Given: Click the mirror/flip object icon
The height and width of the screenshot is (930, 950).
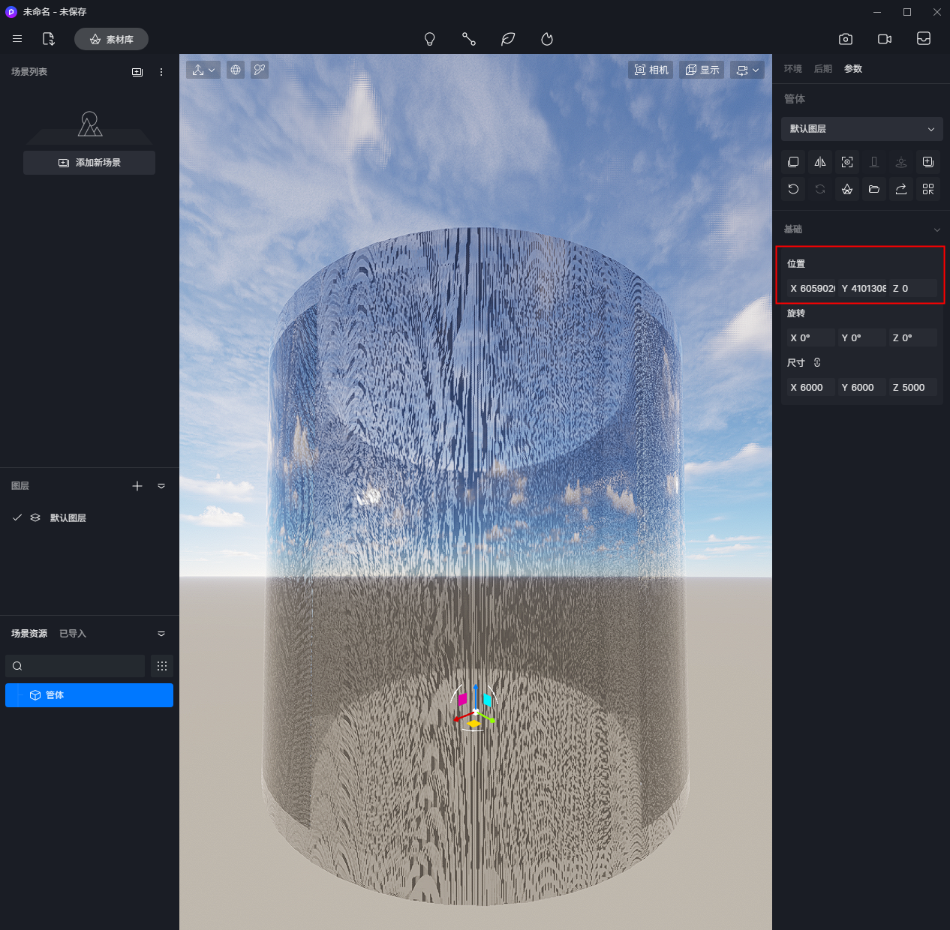Looking at the screenshot, I should (x=820, y=162).
